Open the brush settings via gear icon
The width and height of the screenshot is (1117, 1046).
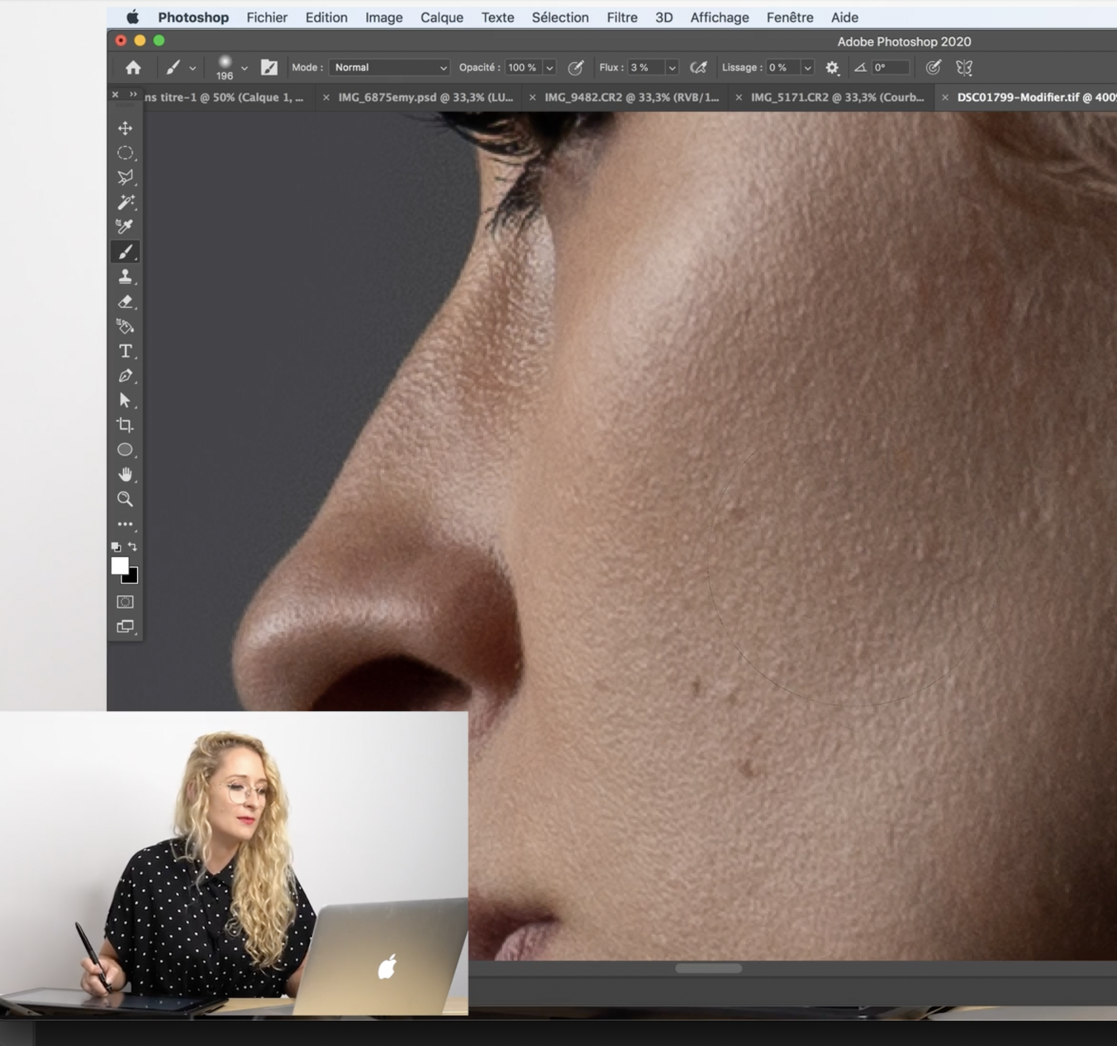pos(833,67)
